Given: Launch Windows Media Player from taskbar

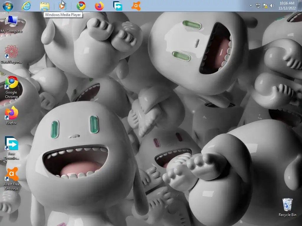Looking at the screenshot, I should (x=63, y=6).
